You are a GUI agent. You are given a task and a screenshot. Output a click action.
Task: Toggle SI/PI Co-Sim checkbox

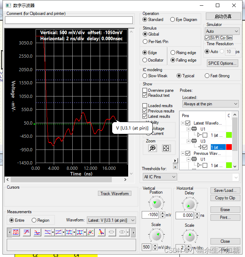click(207, 38)
